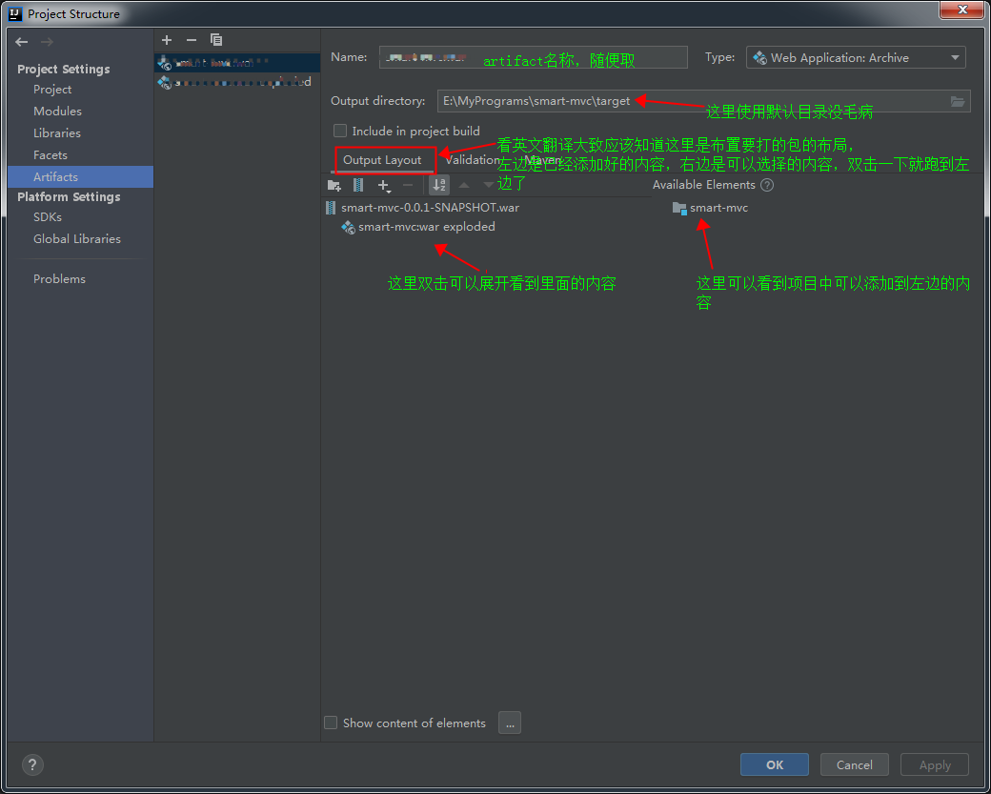This screenshot has height=794, width=991.
Task: Add a new artifact with the plus icon
Action: point(167,39)
